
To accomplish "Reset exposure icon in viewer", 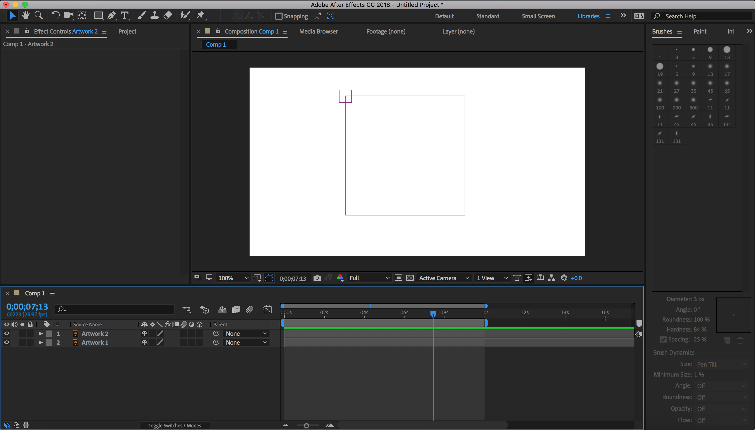I will click(564, 278).
